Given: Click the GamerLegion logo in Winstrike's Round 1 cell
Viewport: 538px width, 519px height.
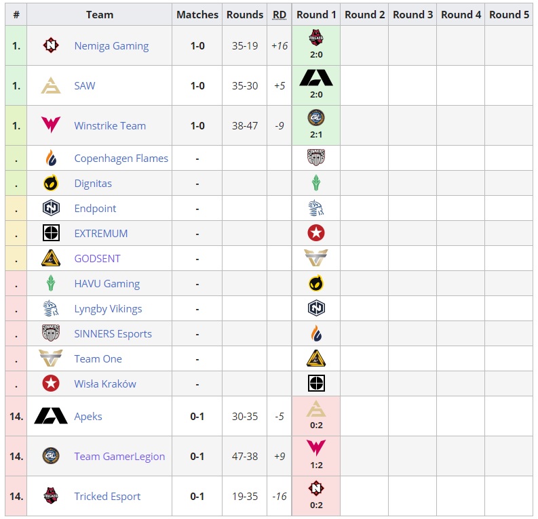Looking at the screenshot, I should (x=316, y=118).
